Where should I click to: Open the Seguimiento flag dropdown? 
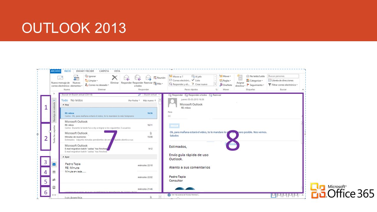click(255, 85)
